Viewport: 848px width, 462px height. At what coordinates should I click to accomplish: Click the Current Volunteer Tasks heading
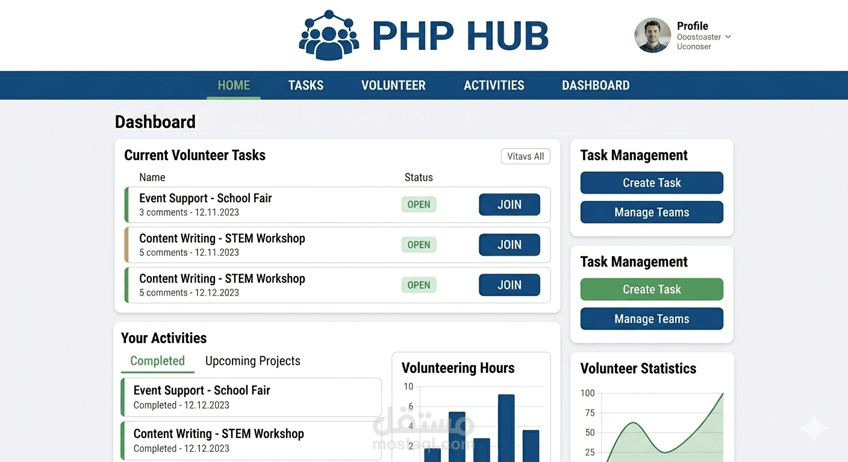tap(195, 155)
